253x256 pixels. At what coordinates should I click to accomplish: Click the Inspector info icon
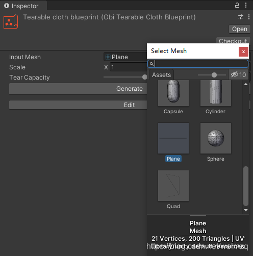[x=7, y=6]
